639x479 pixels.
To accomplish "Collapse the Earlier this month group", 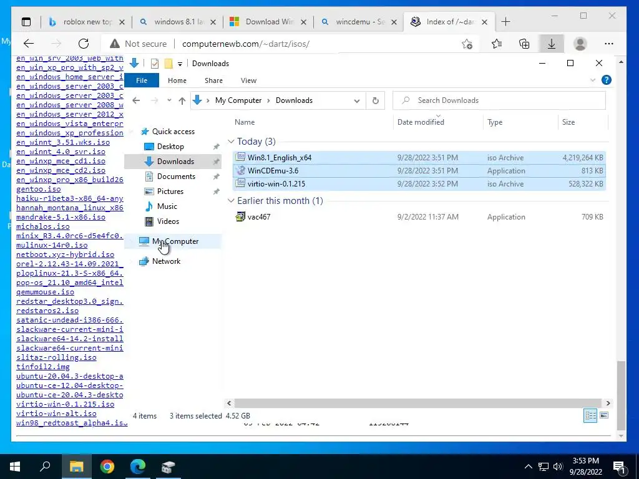I will click(x=231, y=201).
